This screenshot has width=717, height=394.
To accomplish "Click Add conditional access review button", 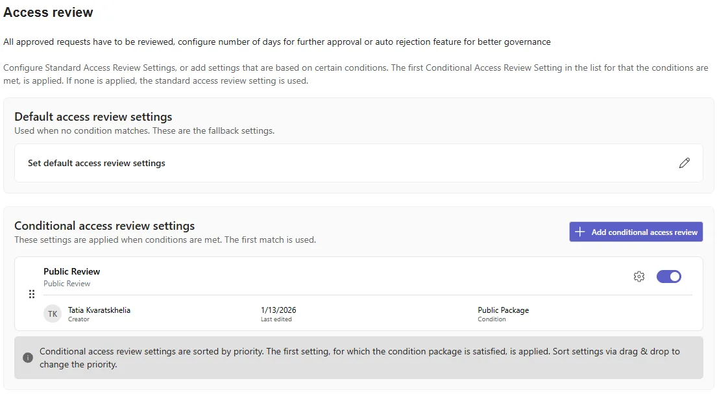I will pyautogui.click(x=636, y=232).
